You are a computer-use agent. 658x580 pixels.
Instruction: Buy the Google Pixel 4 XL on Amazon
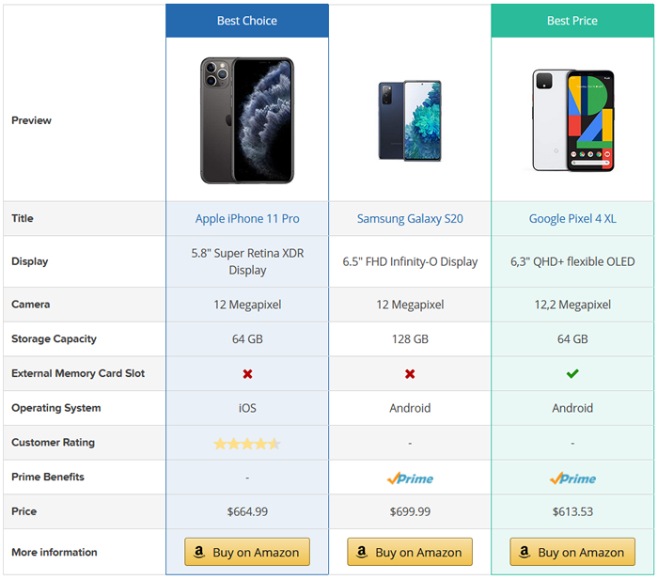coord(572,552)
